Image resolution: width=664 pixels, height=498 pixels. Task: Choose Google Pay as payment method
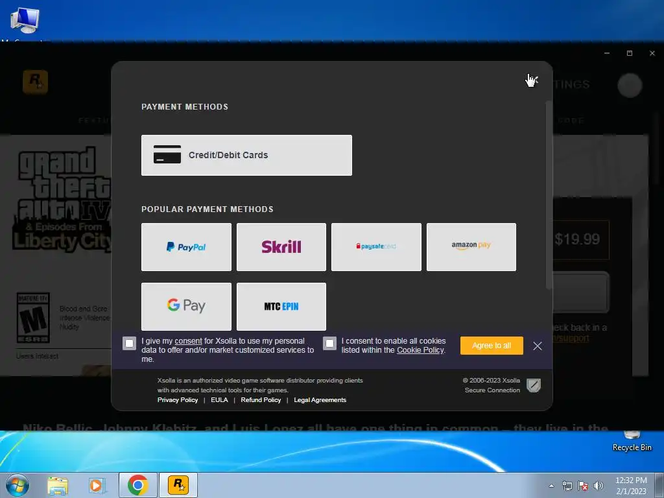(186, 306)
